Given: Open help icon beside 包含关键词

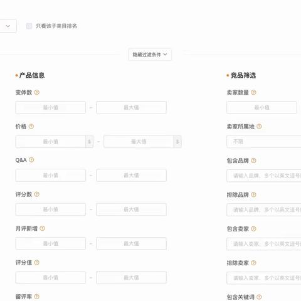Looking at the screenshot, I should pos(259,297).
